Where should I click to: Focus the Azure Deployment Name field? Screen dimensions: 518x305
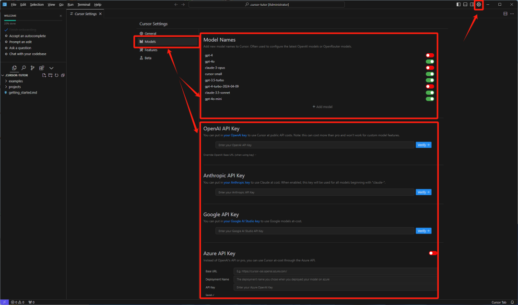pos(335,280)
